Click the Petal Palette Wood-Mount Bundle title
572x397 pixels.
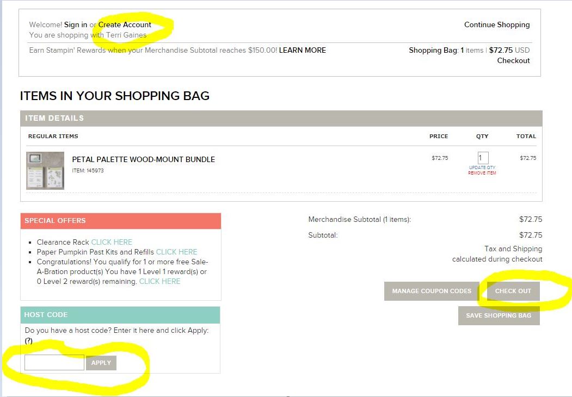point(143,159)
